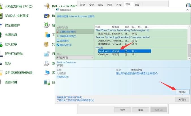This screenshot has width=191, height=116.
Task: Open 任务栏和导航 in Control Panel
Action: pos(14,54)
